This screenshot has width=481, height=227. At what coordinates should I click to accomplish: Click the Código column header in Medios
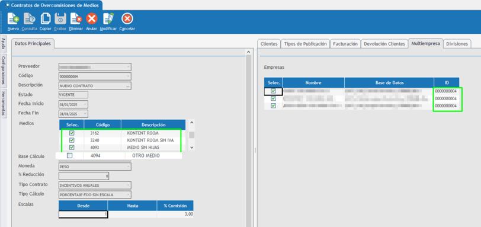[102, 125]
